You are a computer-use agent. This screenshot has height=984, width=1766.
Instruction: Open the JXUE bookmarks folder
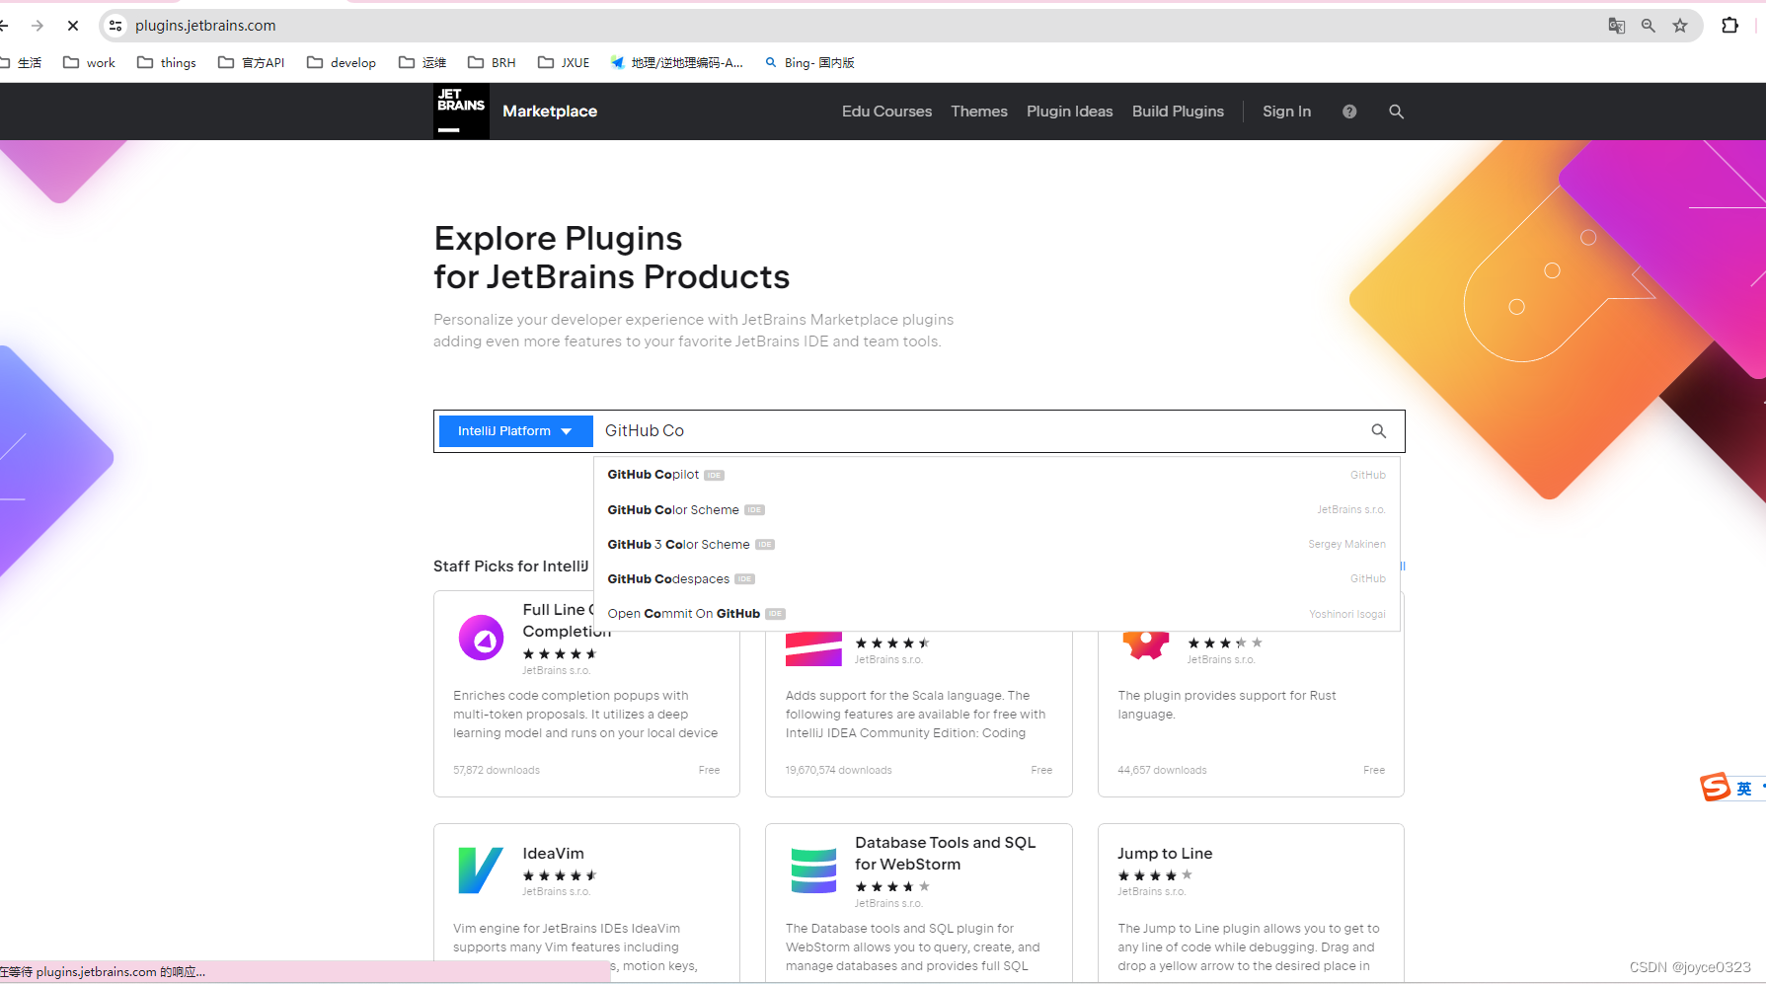(564, 62)
